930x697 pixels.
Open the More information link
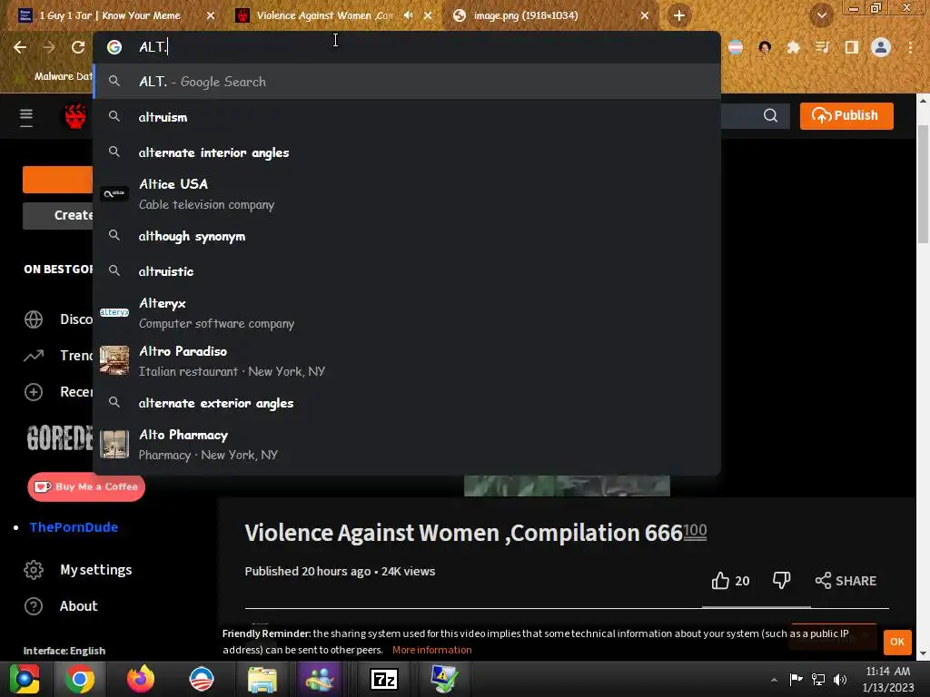pos(431,650)
